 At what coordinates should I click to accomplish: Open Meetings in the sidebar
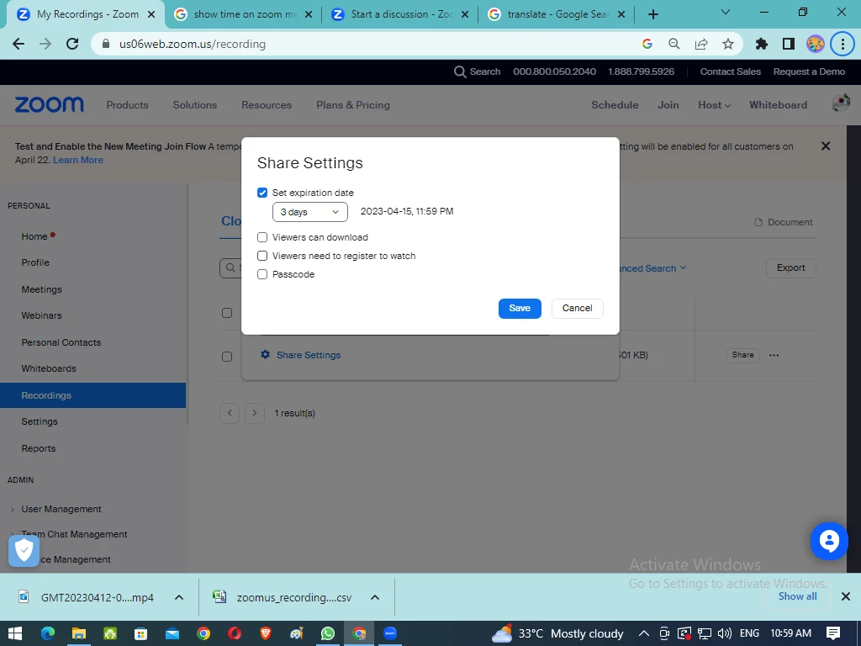click(42, 289)
